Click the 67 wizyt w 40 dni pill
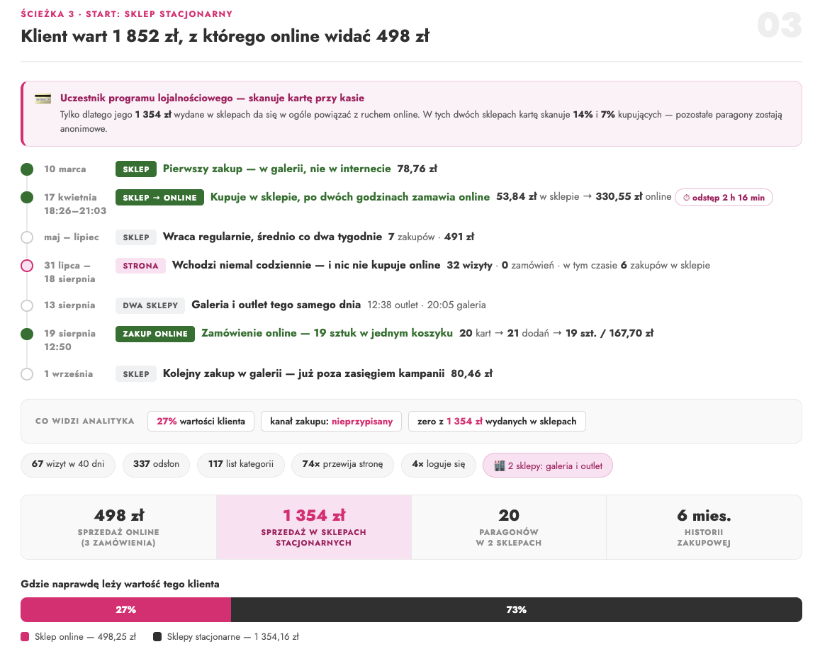The image size is (820, 654). tap(68, 464)
